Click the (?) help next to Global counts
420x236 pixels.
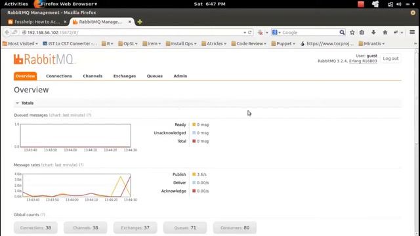(43, 214)
